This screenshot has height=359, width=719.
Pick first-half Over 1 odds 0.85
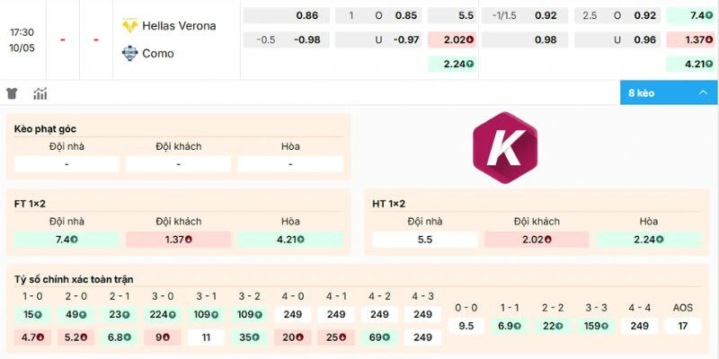click(x=378, y=15)
